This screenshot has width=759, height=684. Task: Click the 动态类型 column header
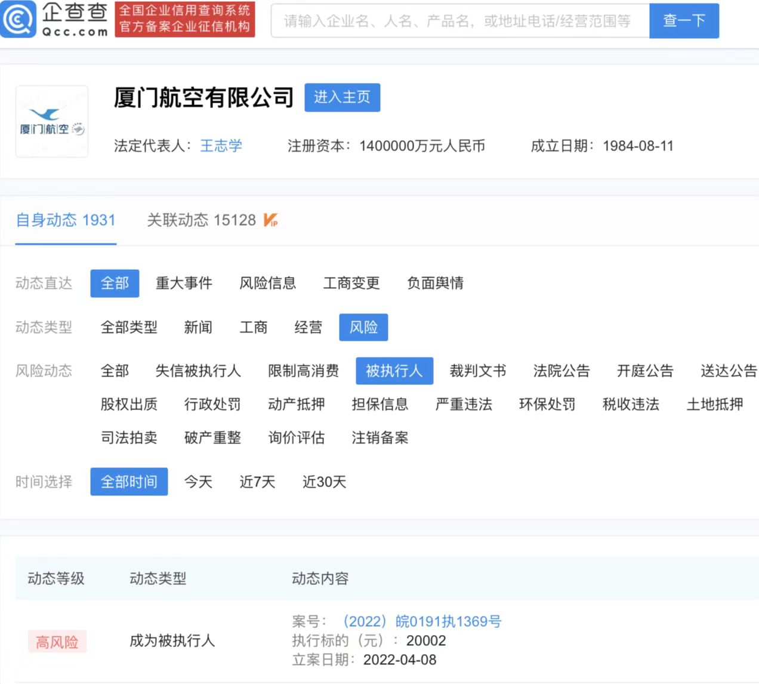click(x=158, y=578)
